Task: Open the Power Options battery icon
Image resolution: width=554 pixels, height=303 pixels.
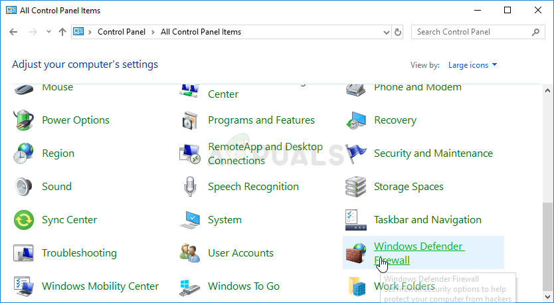Action: pos(24,120)
